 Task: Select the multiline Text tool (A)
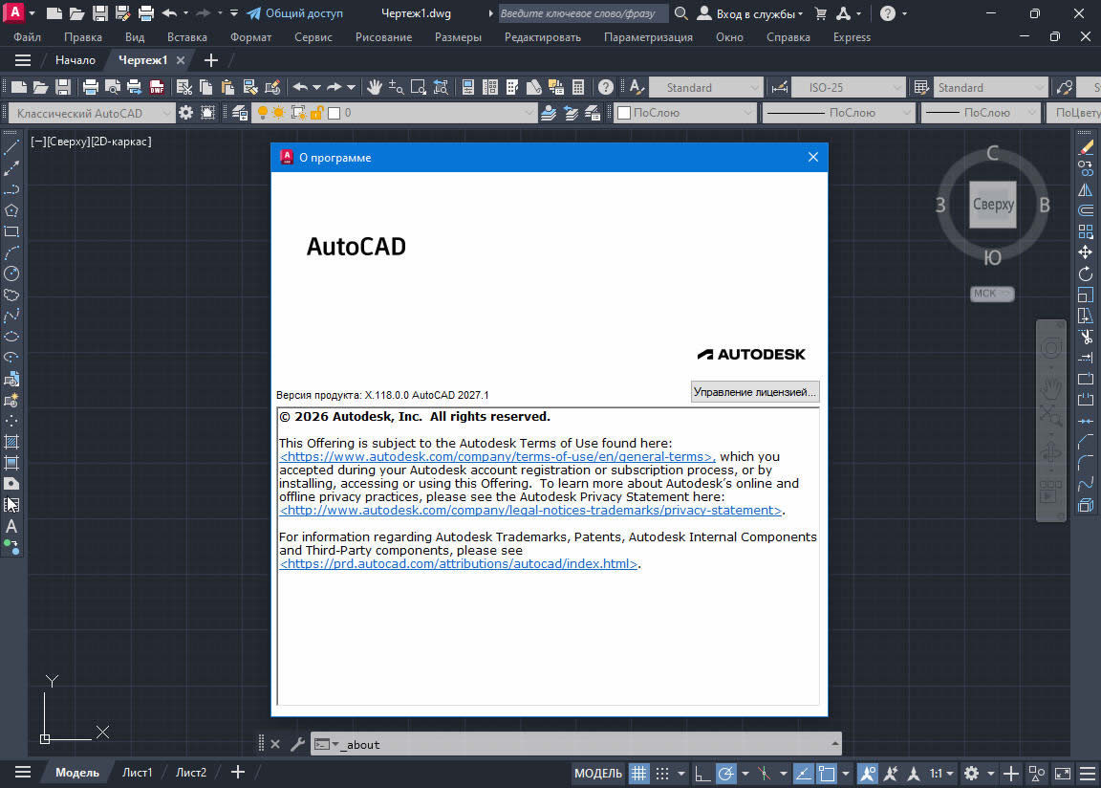pyautogui.click(x=11, y=526)
